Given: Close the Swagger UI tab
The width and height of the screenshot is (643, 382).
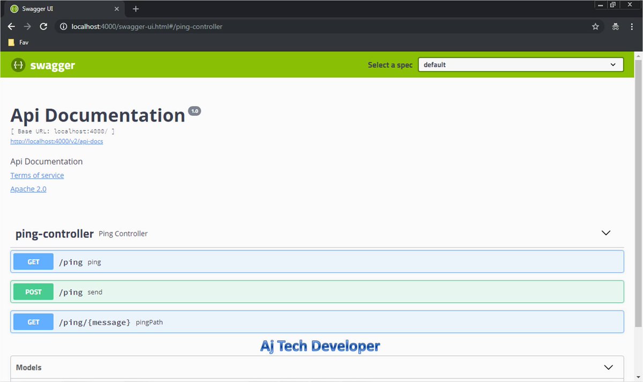Looking at the screenshot, I should pos(117,9).
